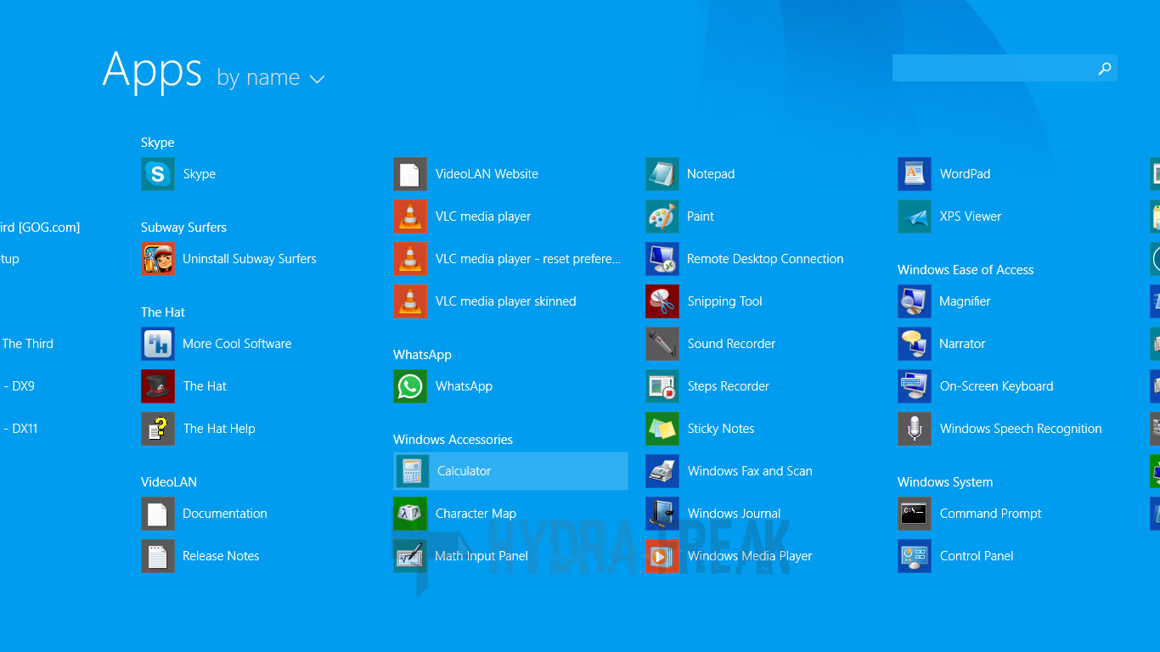Open WhatsApp

[x=464, y=386]
